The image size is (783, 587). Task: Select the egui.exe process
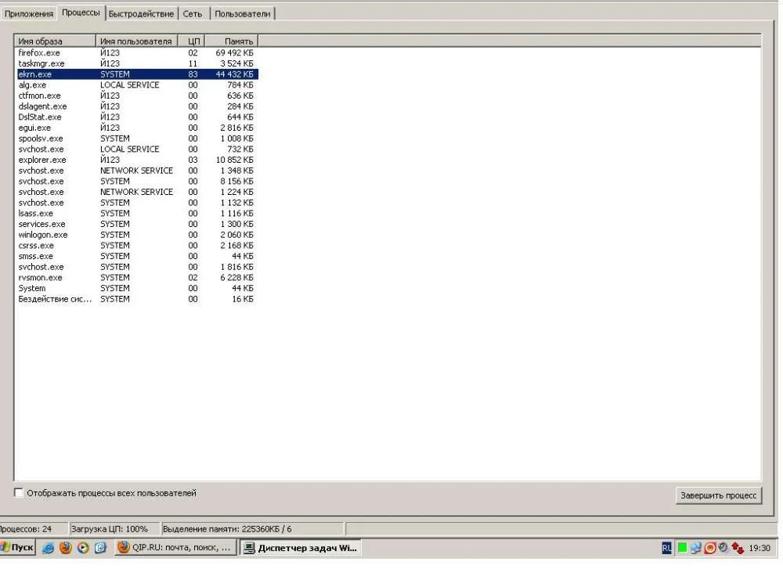[x=137, y=128]
